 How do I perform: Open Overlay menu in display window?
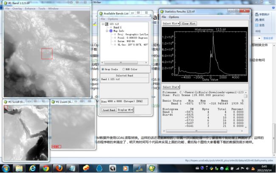coord(17,8)
